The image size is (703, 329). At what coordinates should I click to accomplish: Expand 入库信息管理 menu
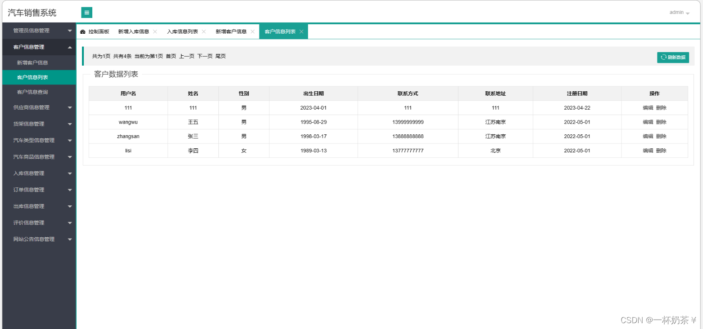pyautogui.click(x=39, y=173)
